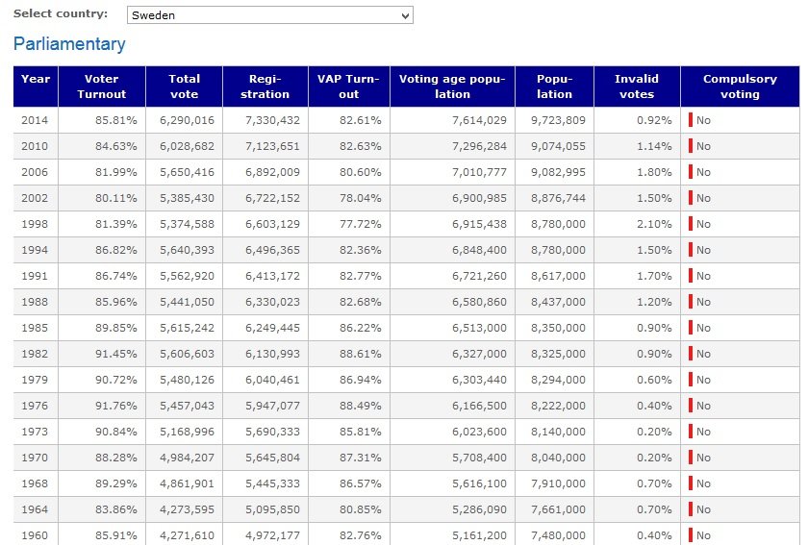Click total vote value 5,374,588
This screenshot has height=545, width=808.
coord(187,224)
